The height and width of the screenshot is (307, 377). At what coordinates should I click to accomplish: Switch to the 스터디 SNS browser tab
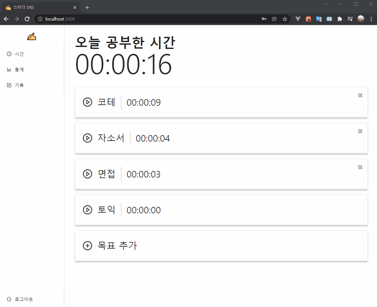click(x=39, y=7)
